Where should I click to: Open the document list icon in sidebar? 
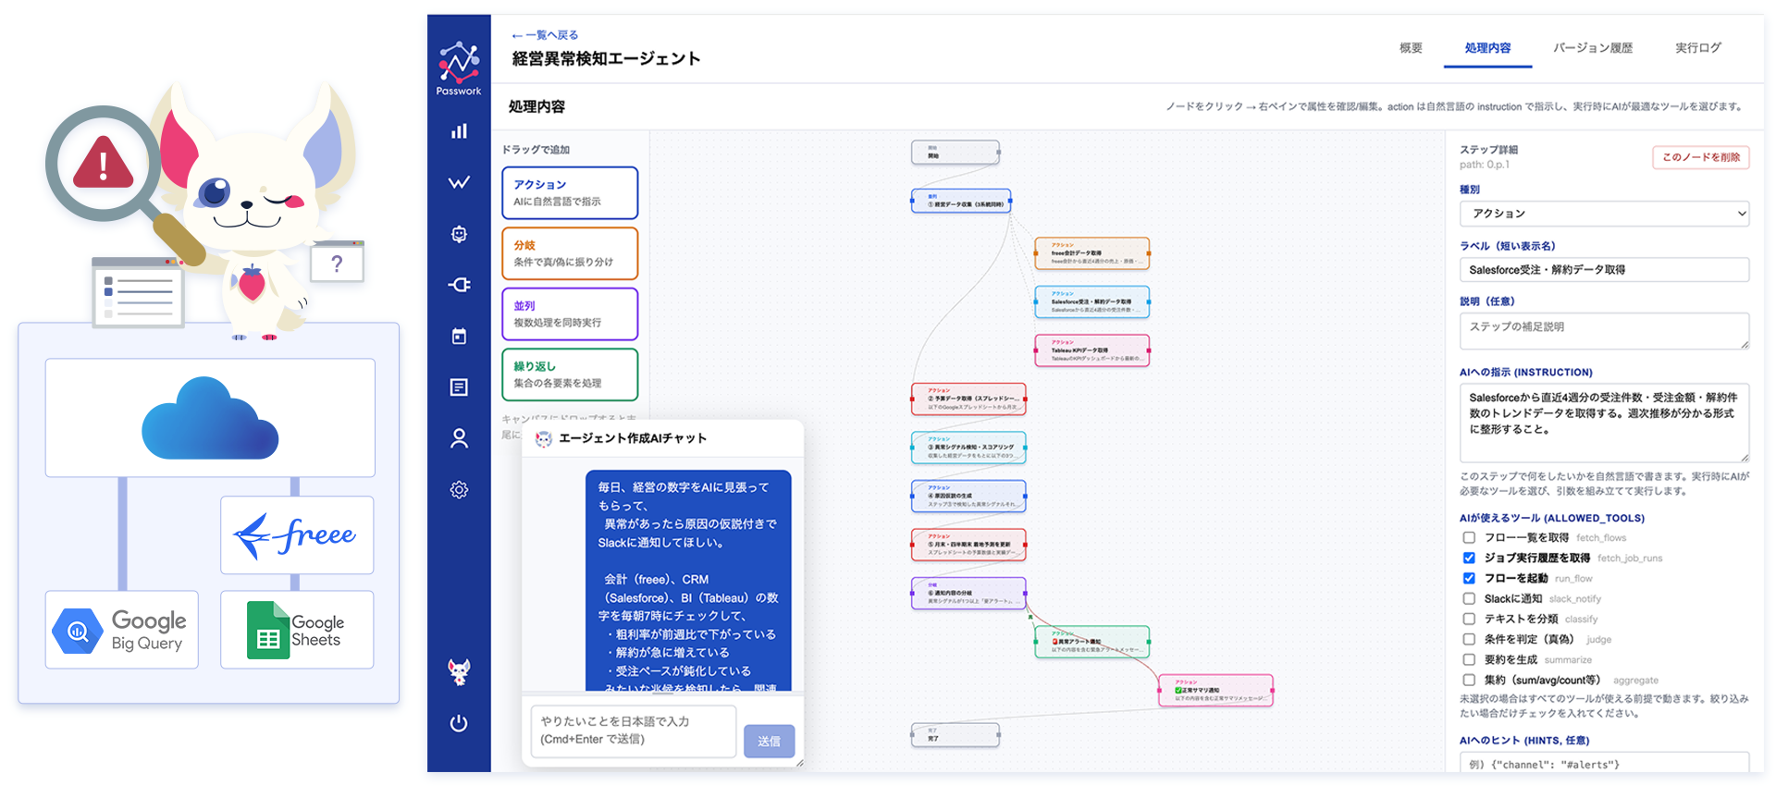[459, 387]
